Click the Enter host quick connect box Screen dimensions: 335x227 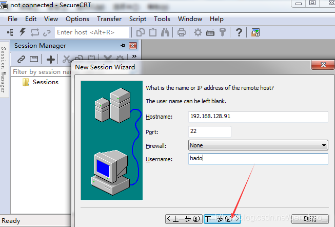click(x=92, y=32)
